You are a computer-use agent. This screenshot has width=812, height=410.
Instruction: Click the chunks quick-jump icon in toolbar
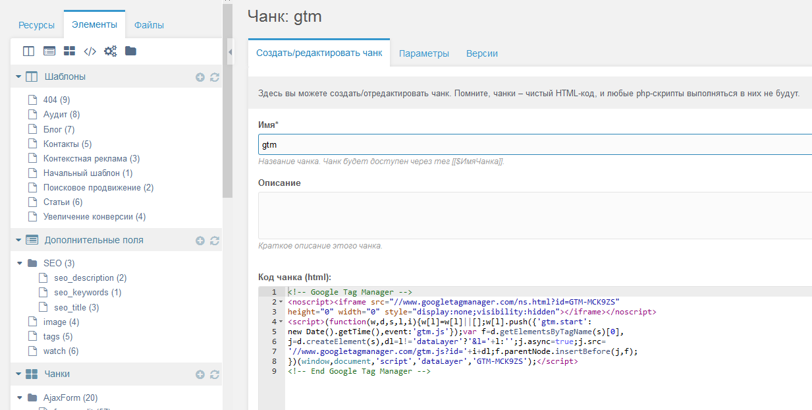[x=69, y=51]
